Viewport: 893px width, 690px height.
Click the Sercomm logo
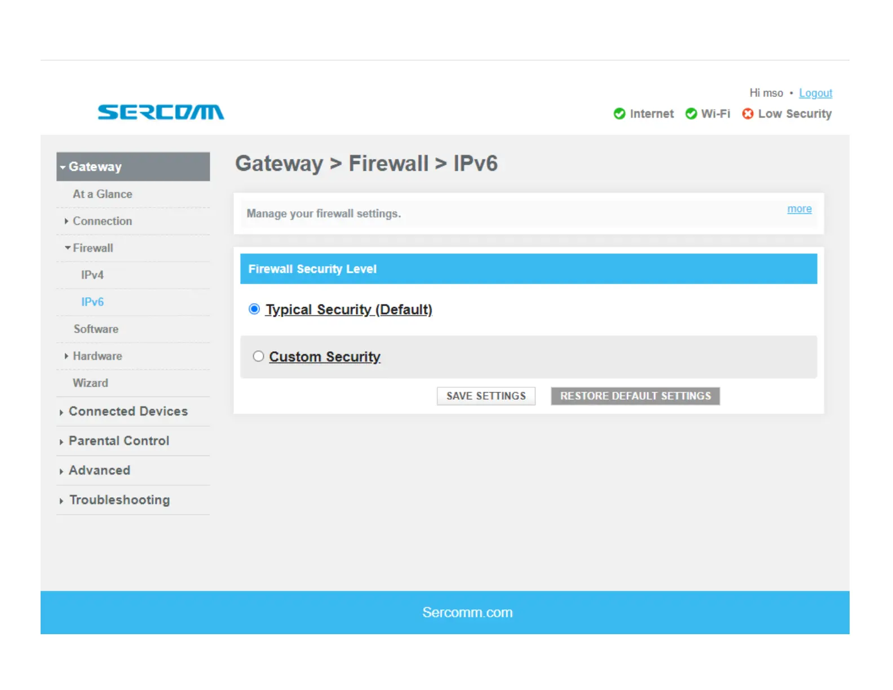(x=161, y=112)
